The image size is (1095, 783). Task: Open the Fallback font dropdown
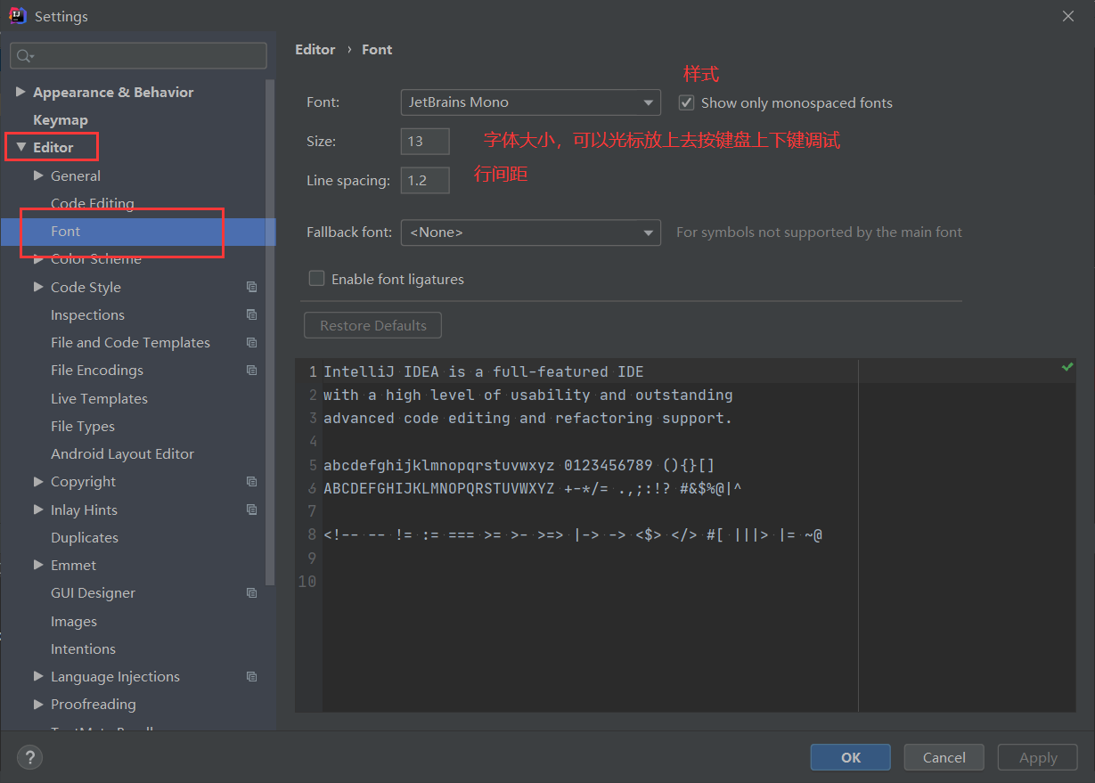point(531,232)
